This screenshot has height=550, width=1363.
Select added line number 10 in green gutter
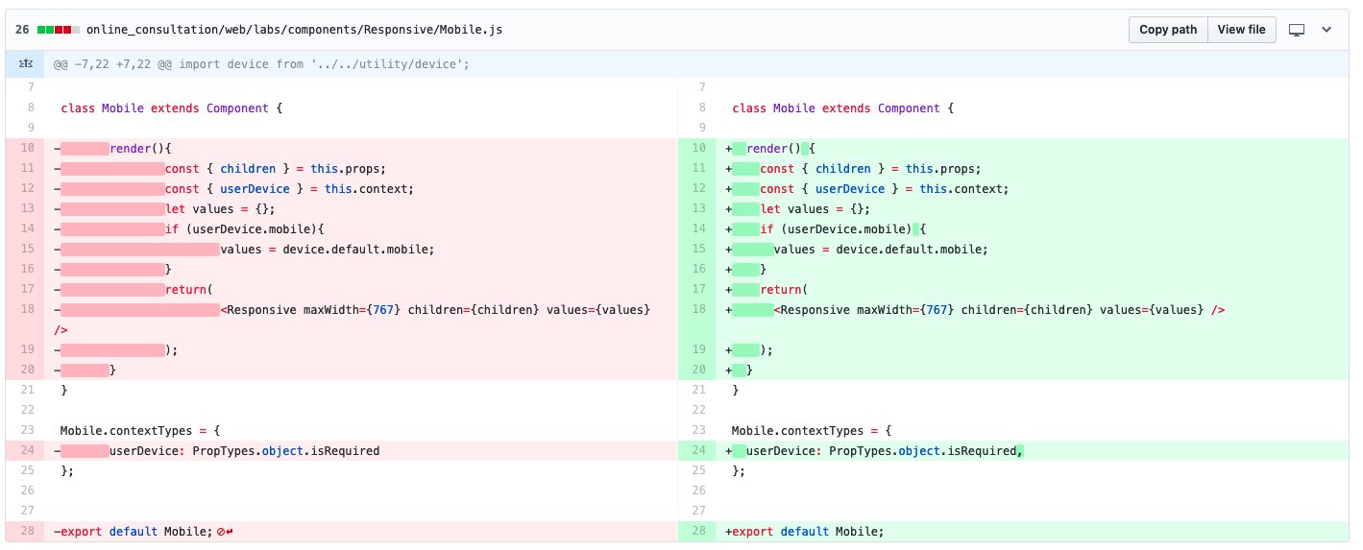[x=697, y=148]
